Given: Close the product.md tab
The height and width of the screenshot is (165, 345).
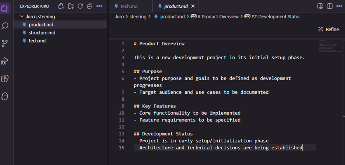Looking at the screenshot, I should 193,6.
